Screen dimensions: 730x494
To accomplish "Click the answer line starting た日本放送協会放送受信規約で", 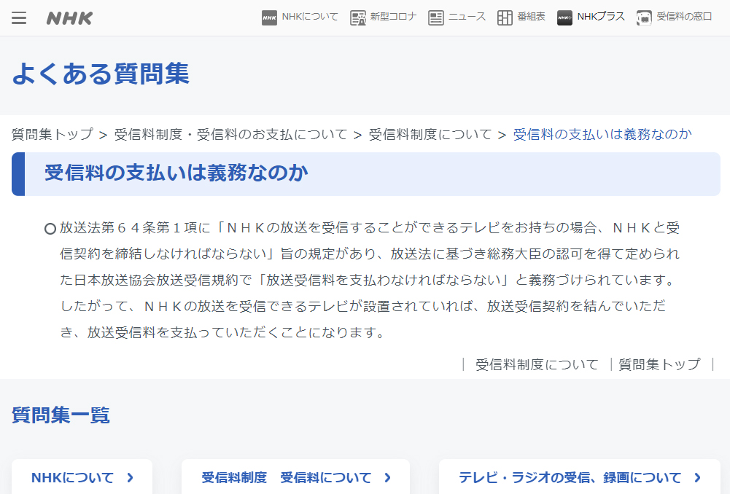I will pos(368,280).
